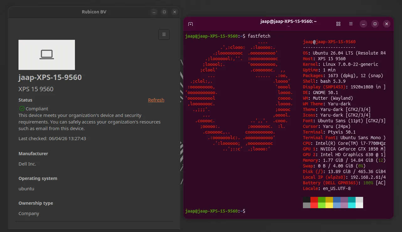Viewport: 402px width, 232px height.
Task: Show the terminal tab overview grid
Action: 338,24
